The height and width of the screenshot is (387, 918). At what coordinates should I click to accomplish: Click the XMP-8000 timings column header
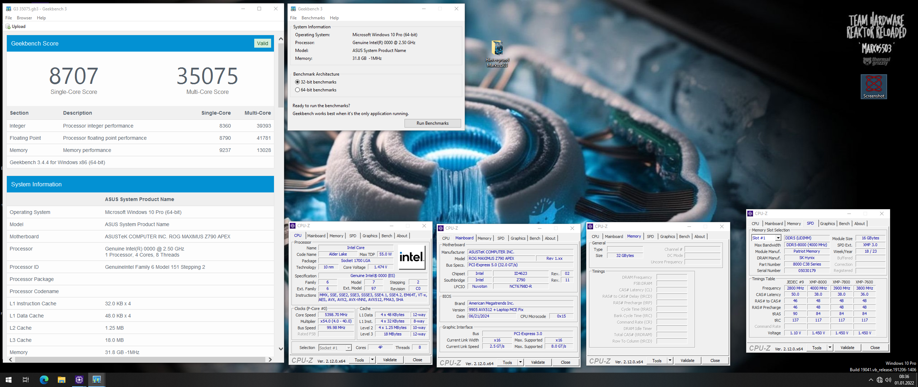pos(818,282)
